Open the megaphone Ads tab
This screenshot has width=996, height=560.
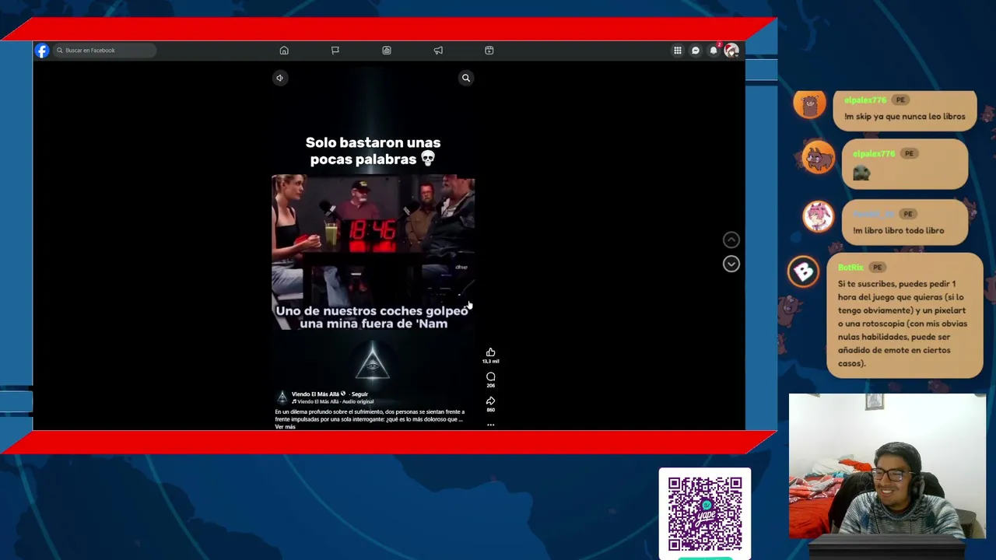[438, 51]
